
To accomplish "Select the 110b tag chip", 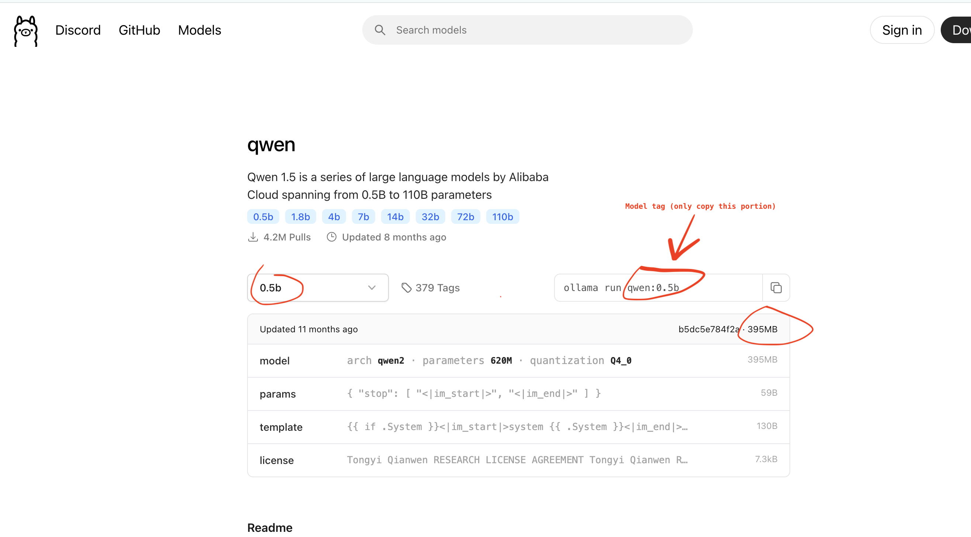I will [502, 217].
